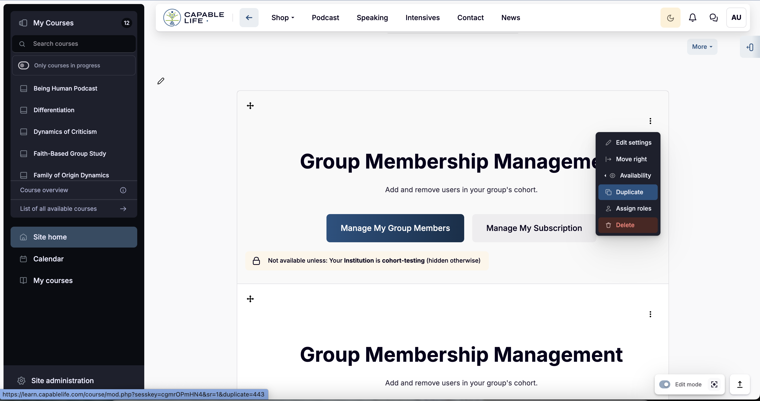
Task: Click Manage My Group Members button
Action: pyautogui.click(x=395, y=228)
